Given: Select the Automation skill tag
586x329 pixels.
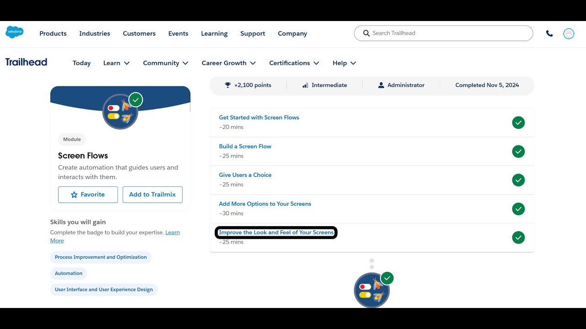Looking at the screenshot, I should click(x=69, y=273).
